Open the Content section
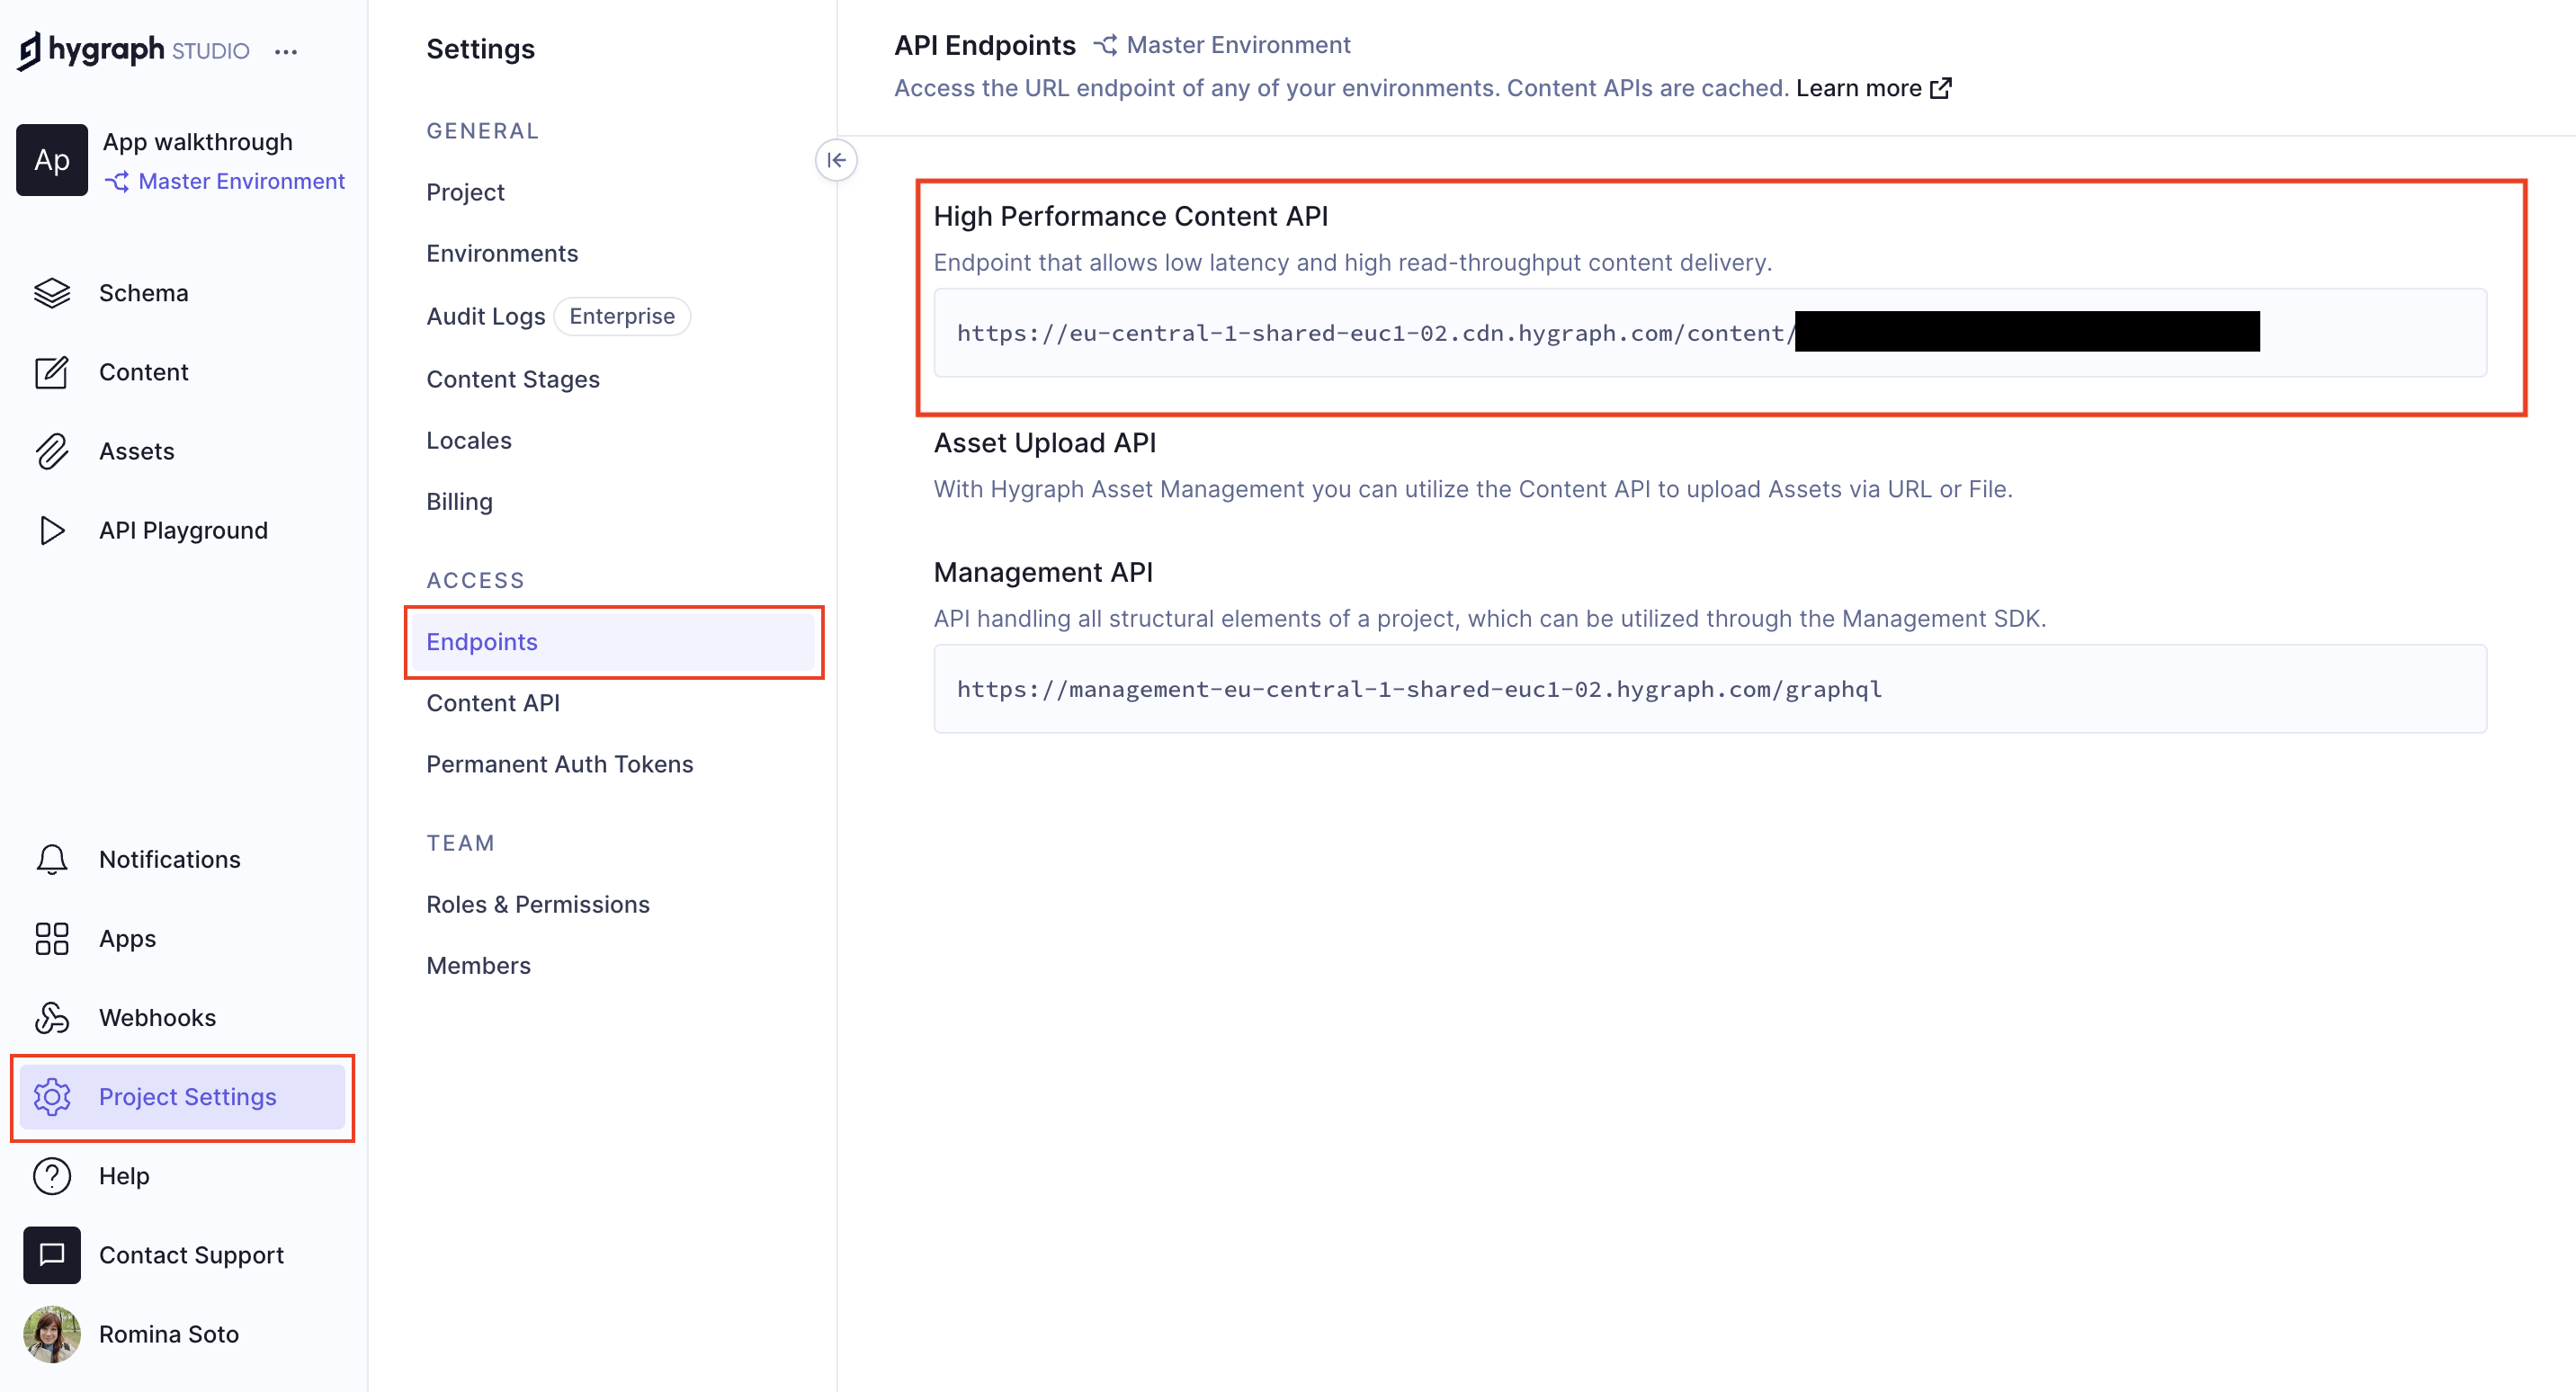 click(x=144, y=372)
